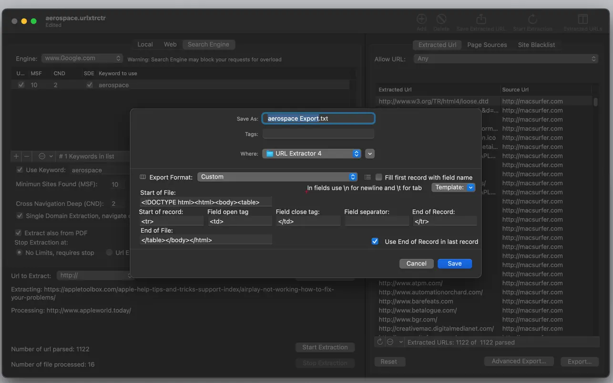Click the list icon beside Export Format dropdown

pos(368,177)
